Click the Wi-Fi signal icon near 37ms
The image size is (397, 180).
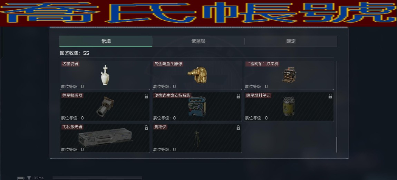[29, 178]
